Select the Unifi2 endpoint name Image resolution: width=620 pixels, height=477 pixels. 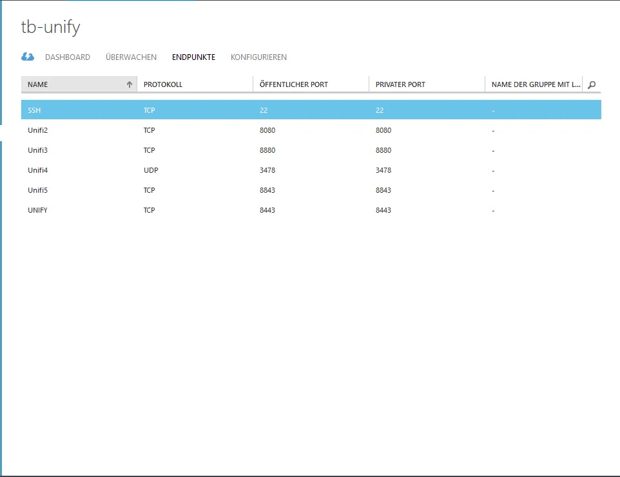(37, 130)
